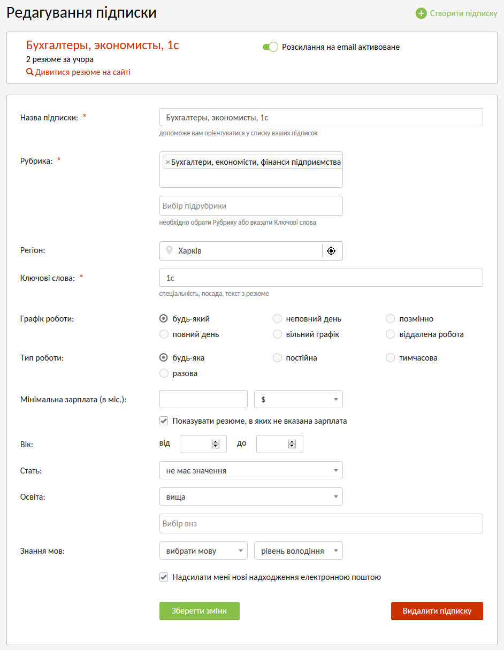Open "Дивитися резюме на сайті" link
Image resolution: width=504 pixels, height=650 pixels.
tap(83, 72)
